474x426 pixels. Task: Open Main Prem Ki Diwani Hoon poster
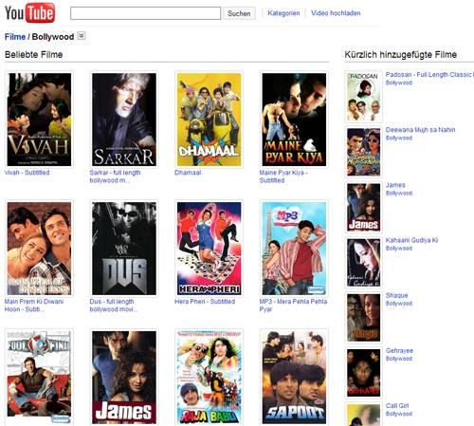[x=39, y=249]
